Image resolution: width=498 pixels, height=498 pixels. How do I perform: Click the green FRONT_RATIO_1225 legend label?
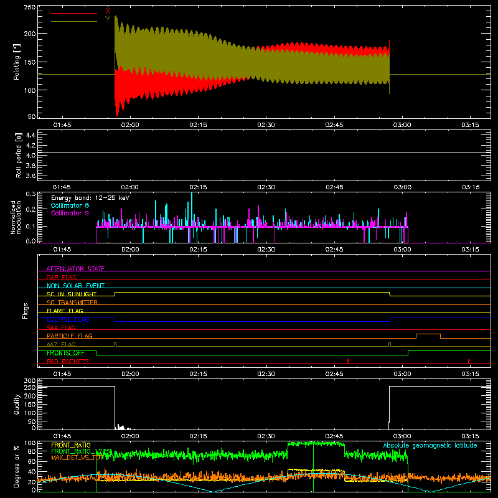pyautogui.click(x=81, y=451)
